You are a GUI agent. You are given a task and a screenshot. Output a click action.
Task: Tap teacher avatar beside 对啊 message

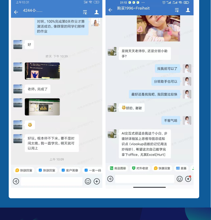pyautogui.click(x=96, y=22)
